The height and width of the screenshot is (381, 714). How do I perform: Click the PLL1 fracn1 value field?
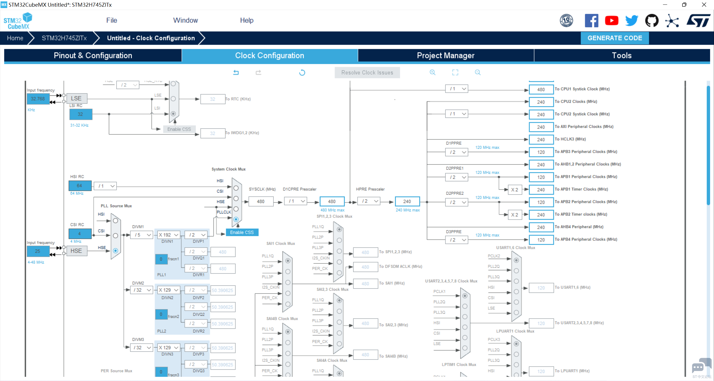click(161, 259)
